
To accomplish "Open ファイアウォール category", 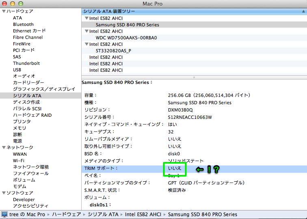I will 31,174.
